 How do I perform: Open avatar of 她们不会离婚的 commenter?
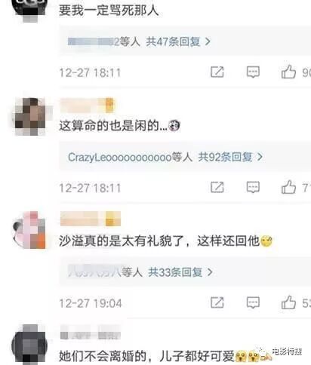pyautogui.click(x=29, y=345)
